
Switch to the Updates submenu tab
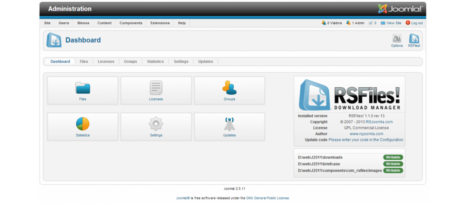[205, 61]
